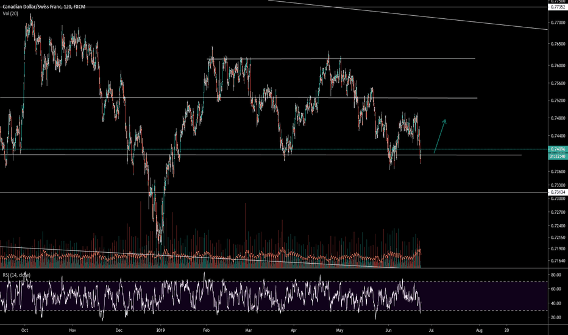Click the May label on time axis
The width and height of the screenshot is (568, 335).
pyautogui.click(x=339, y=330)
